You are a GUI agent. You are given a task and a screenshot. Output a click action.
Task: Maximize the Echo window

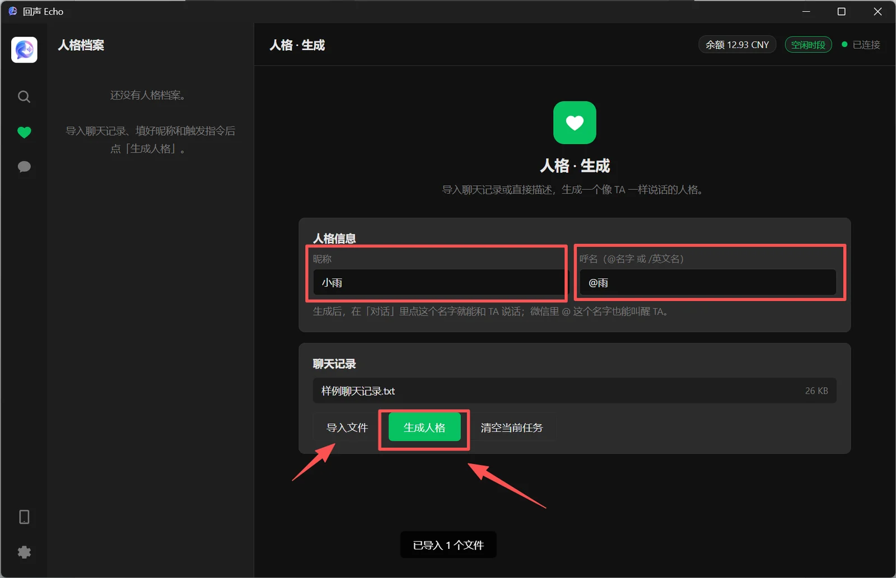(841, 11)
